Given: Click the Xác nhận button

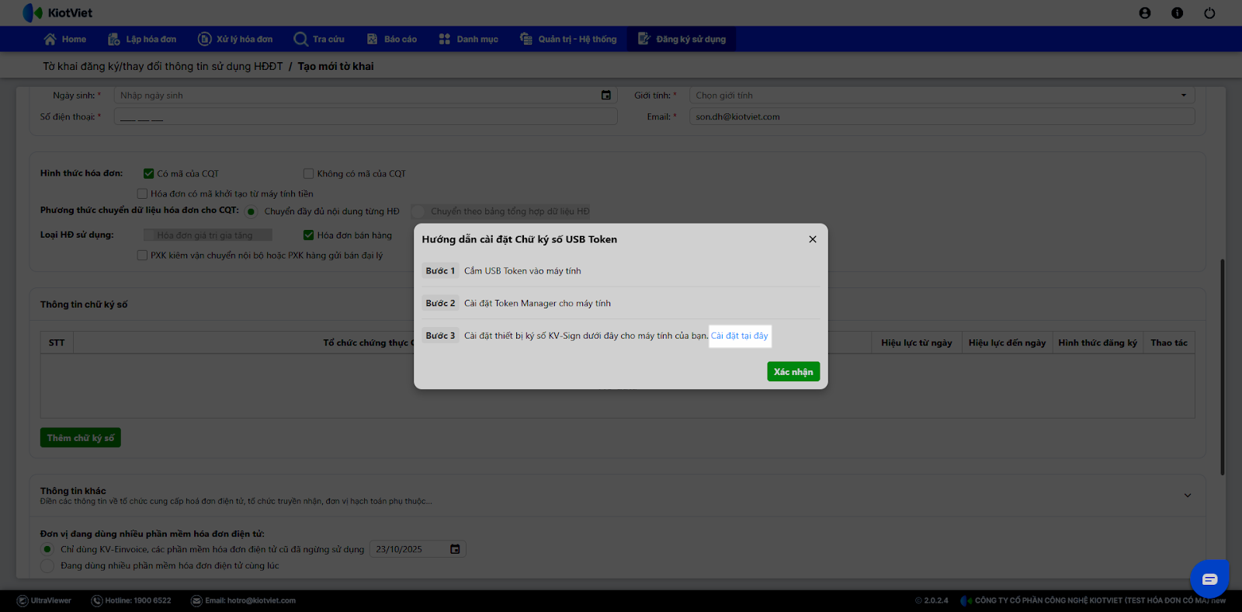Looking at the screenshot, I should (793, 372).
